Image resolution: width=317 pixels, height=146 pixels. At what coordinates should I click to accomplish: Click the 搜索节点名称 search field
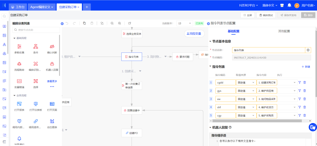click(37, 30)
